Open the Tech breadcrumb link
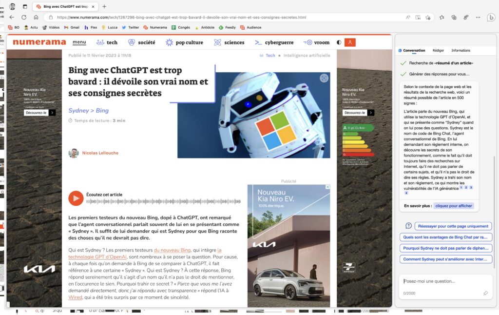 click(x=270, y=56)
